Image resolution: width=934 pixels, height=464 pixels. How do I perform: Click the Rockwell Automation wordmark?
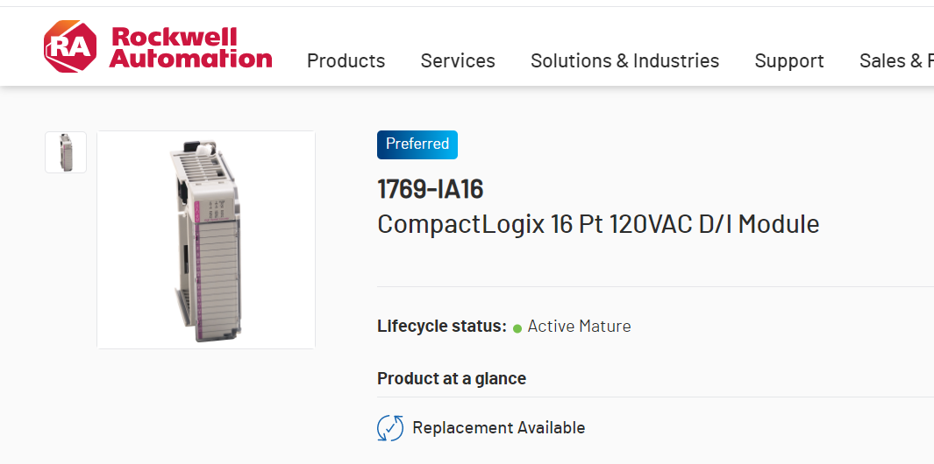(x=190, y=48)
